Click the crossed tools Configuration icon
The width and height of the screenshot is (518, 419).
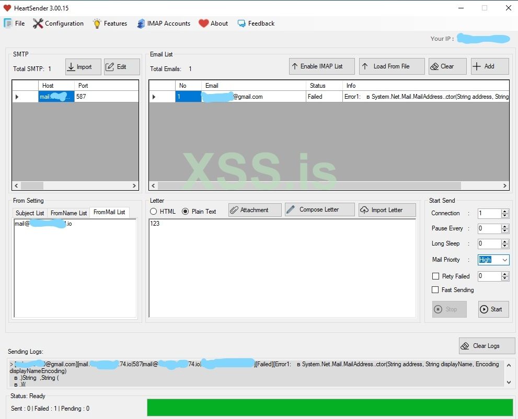click(x=38, y=24)
